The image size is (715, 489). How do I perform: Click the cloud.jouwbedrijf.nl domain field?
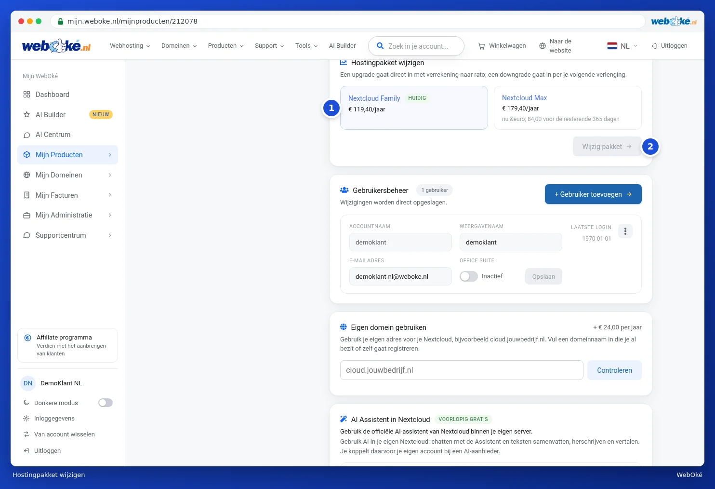click(x=462, y=370)
